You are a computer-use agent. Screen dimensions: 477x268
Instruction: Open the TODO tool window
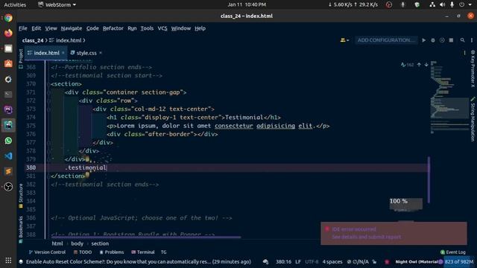[83, 252]
